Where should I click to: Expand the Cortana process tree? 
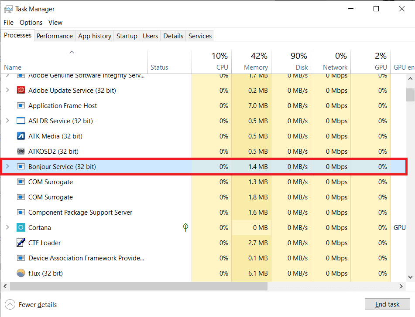pos(8,227)
